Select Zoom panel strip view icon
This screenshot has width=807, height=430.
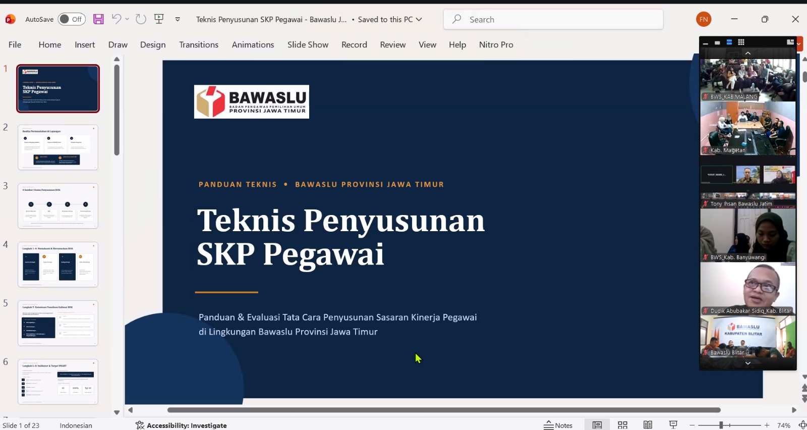pyautogui.click(x=729, y=42)
